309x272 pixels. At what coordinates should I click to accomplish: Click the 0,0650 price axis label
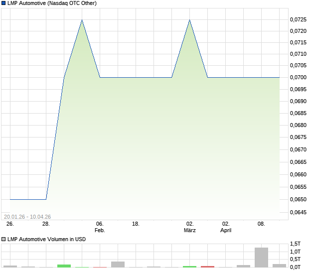coord(298,199)
